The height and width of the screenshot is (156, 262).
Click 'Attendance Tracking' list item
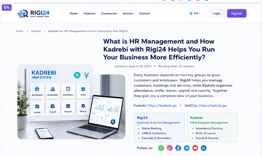click(209, 128)
